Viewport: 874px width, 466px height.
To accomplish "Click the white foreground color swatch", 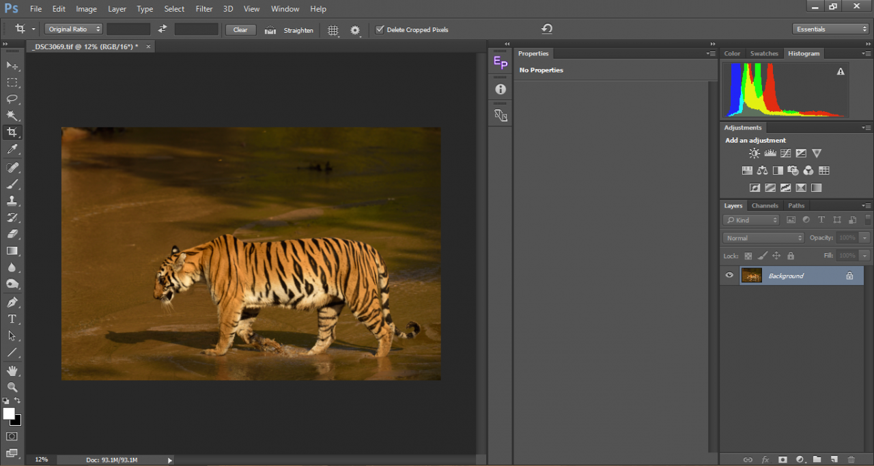I will (9, 413).
